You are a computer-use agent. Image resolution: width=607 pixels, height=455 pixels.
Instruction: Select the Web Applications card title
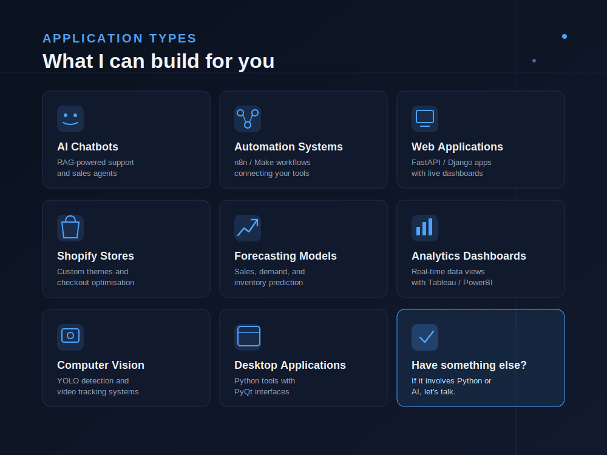tap(457, 147)
